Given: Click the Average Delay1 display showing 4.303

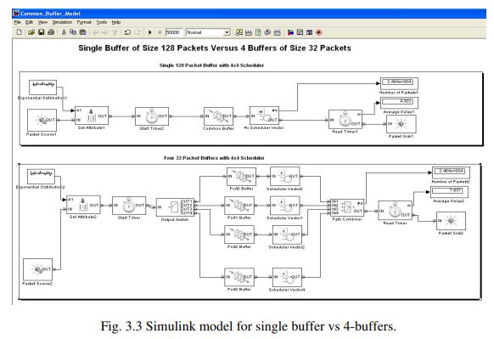Looking at the screenshot, I should [399, 103].
